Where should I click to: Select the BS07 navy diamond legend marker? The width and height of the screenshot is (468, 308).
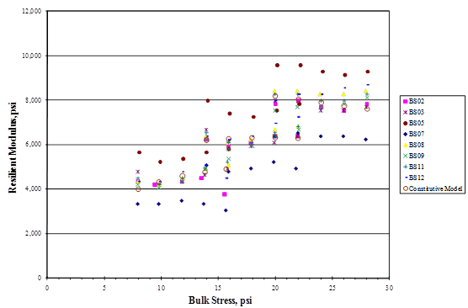(406, 135)
